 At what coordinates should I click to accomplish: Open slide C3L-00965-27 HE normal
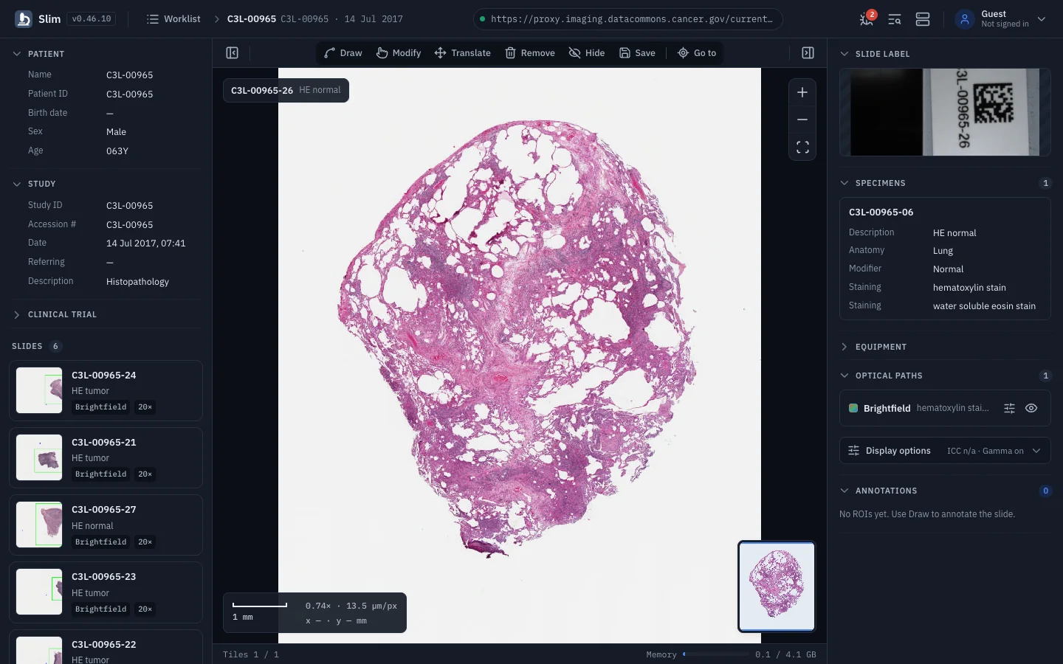pyautogui.click(x=106, y=525)
